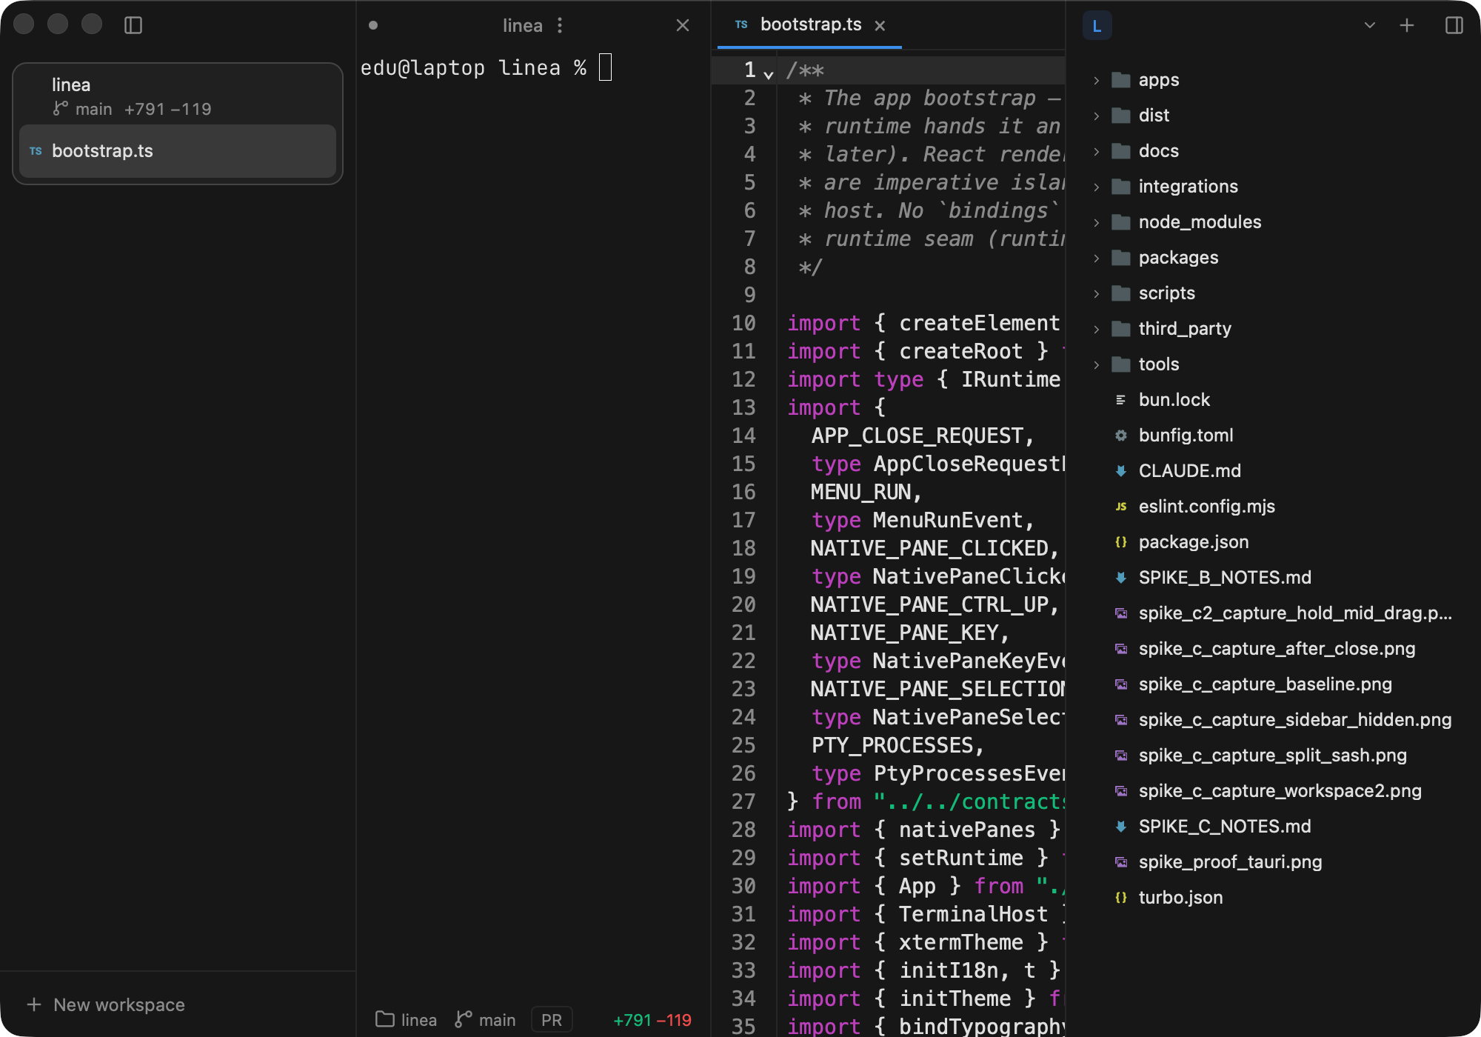
Task: Click the docs folder icon
Action: click(1121, 151)
